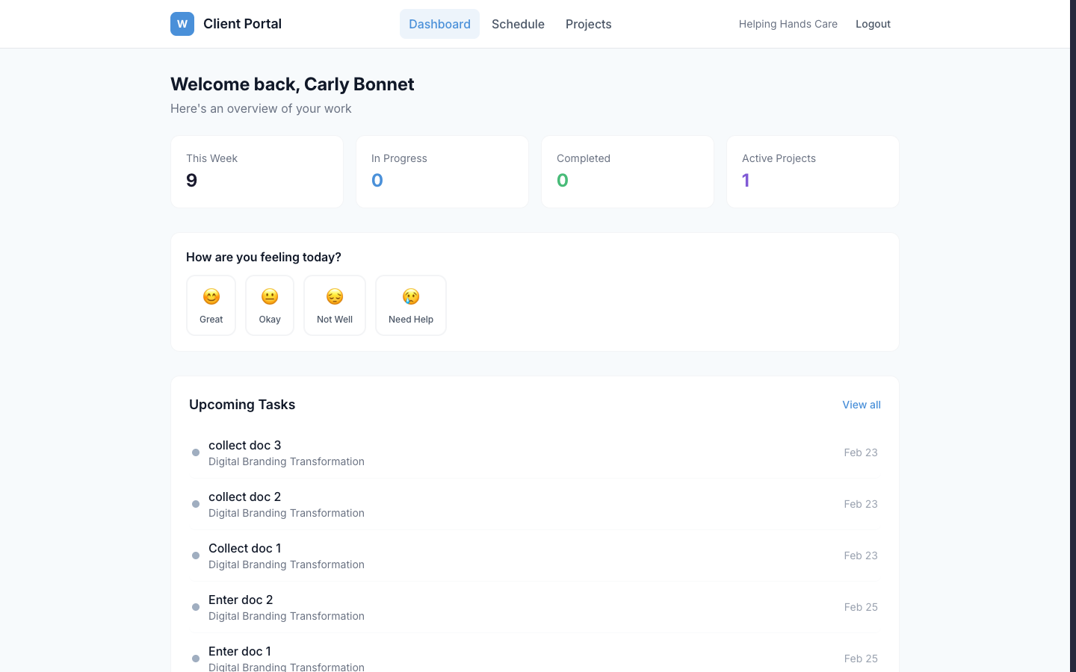
Task: Click the status dot beside "Collect doc 1"
Action: (196, 556)
